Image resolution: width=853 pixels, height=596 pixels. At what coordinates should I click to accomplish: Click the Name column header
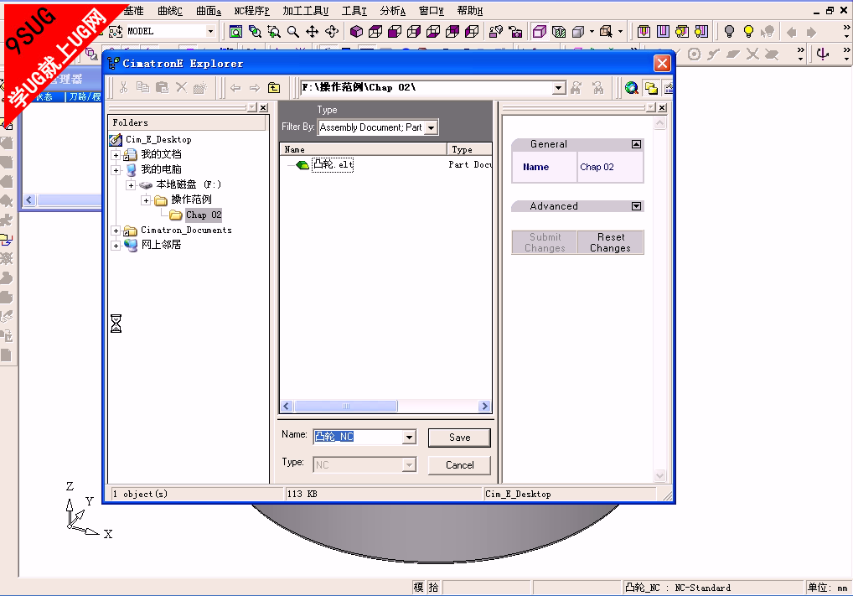[x=363, y=150]
